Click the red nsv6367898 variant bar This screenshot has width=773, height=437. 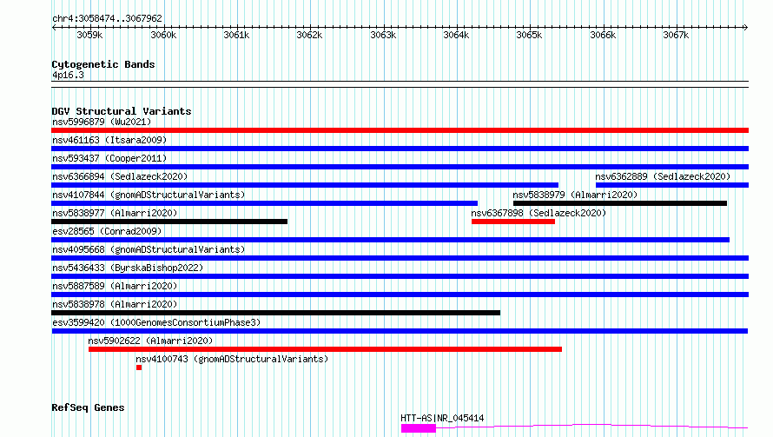513,222
